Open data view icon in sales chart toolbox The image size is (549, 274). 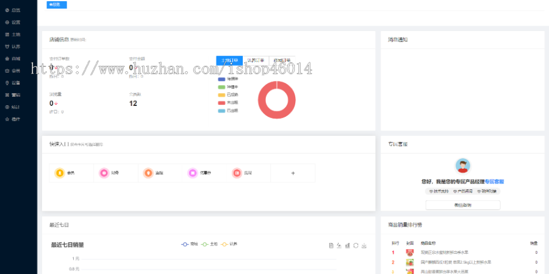tap(331, 246)
